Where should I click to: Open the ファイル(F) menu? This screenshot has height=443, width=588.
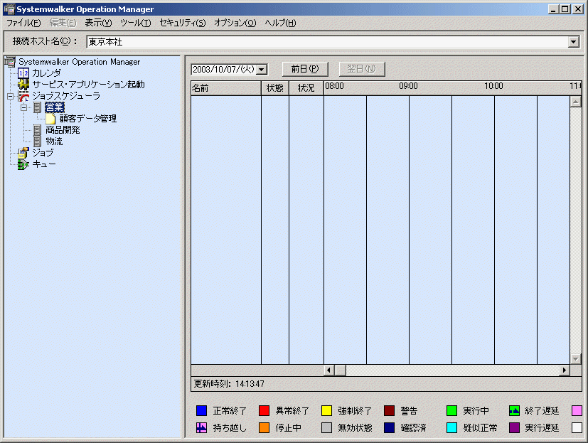(x=23, y=23)
